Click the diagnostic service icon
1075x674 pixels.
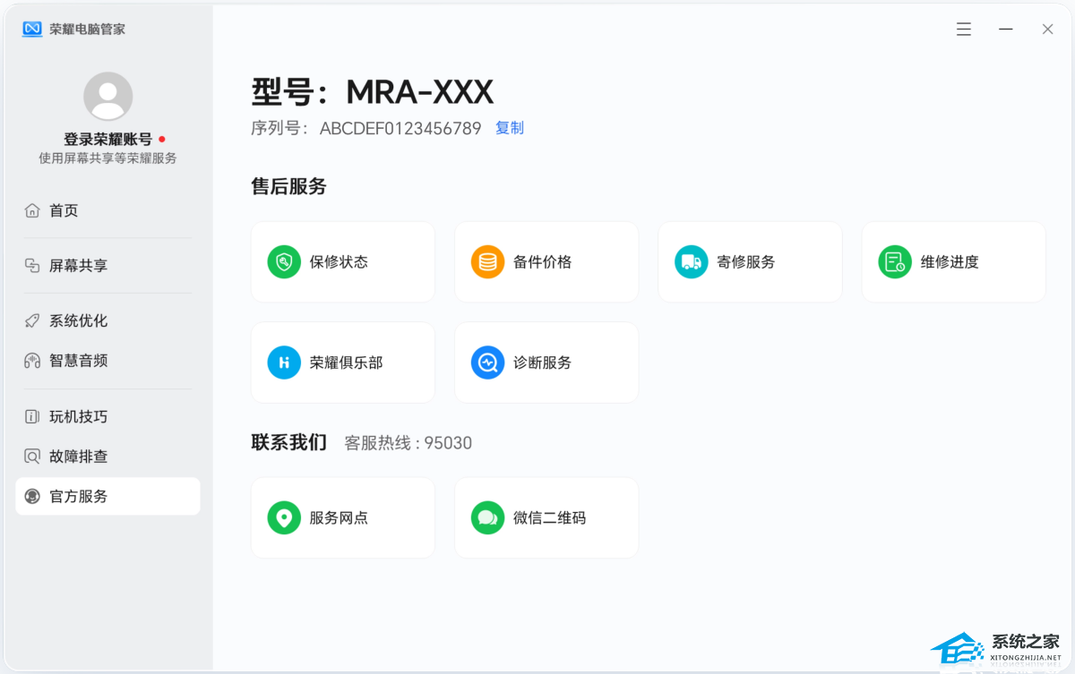488,363
